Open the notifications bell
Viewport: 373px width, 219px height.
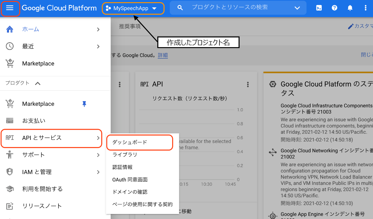click(x=350, y=8)
